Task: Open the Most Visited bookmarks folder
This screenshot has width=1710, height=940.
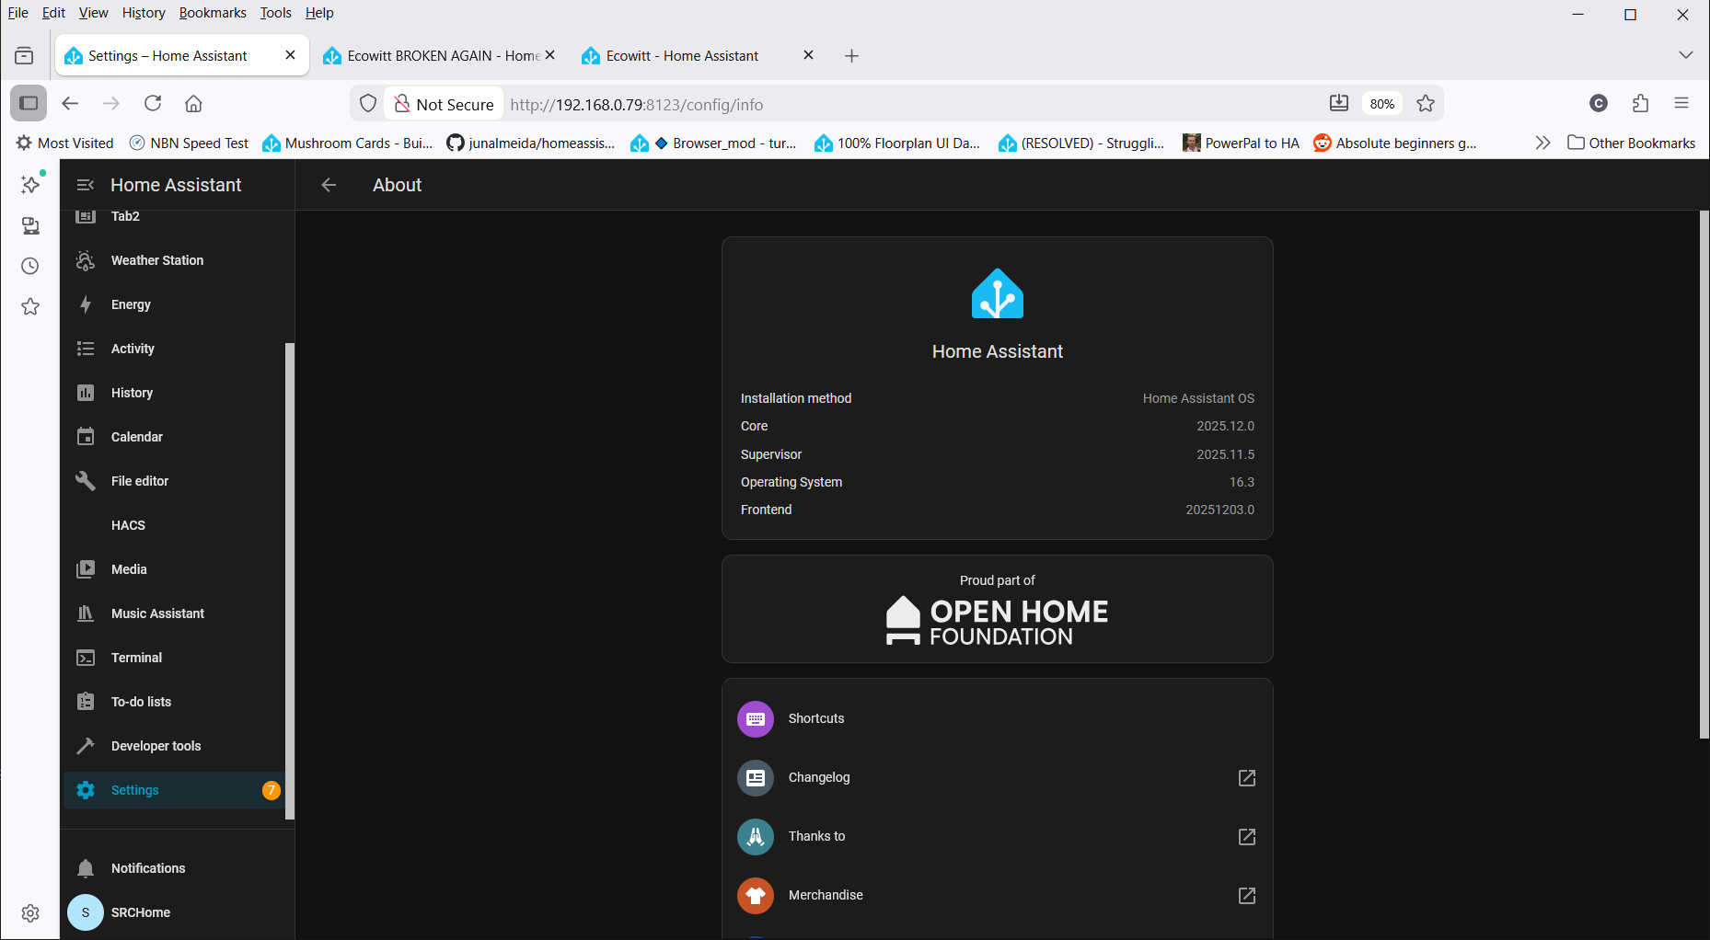Action: click(x=64, y=143)
